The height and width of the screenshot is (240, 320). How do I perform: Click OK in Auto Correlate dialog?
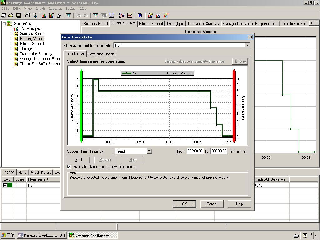click(x=184, y=204)
